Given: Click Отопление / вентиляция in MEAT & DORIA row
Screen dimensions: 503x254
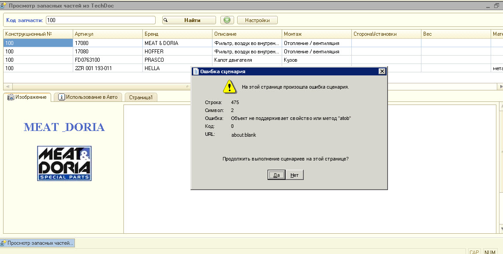Looking at the screenshot, I should coord(317,43).
